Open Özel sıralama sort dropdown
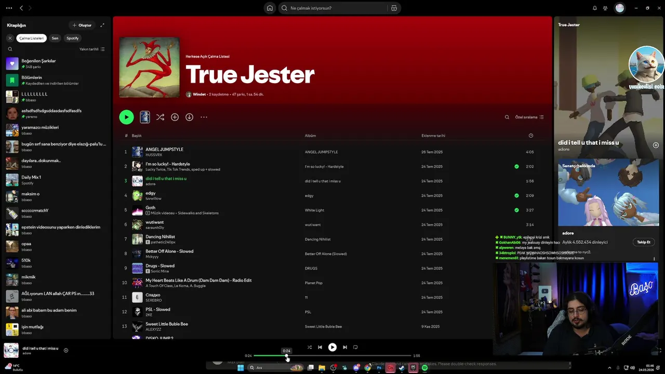The image size is (665, 374). click(529, 117)
